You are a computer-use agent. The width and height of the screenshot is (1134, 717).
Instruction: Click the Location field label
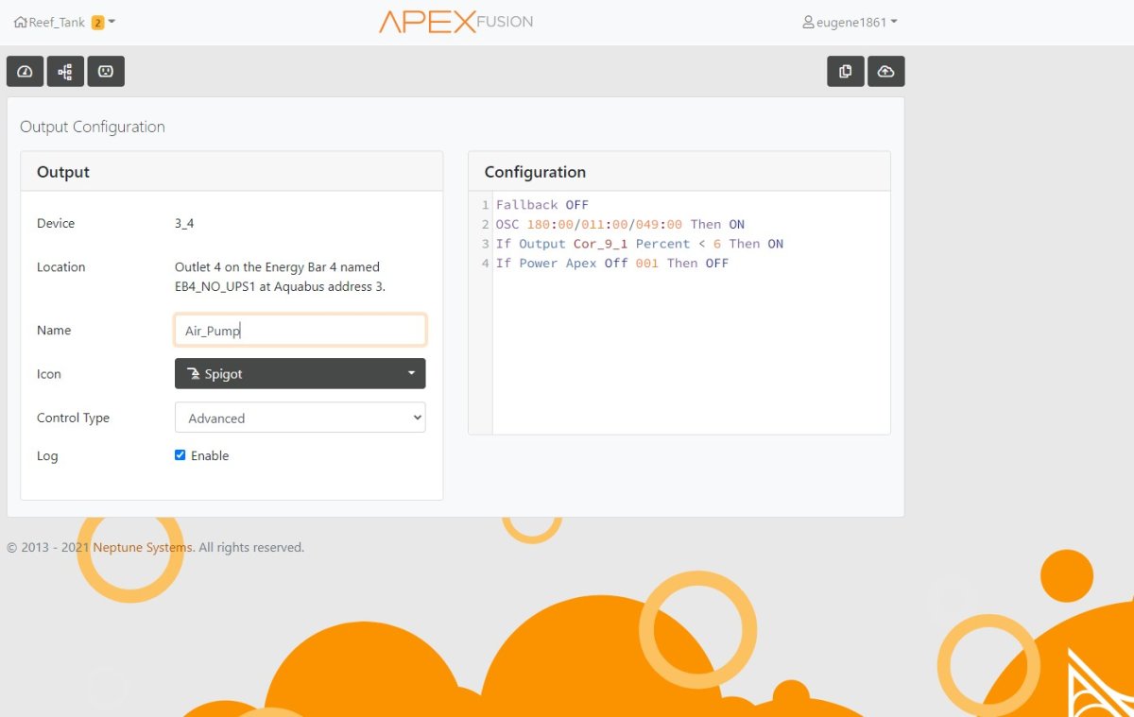(61, 267)
